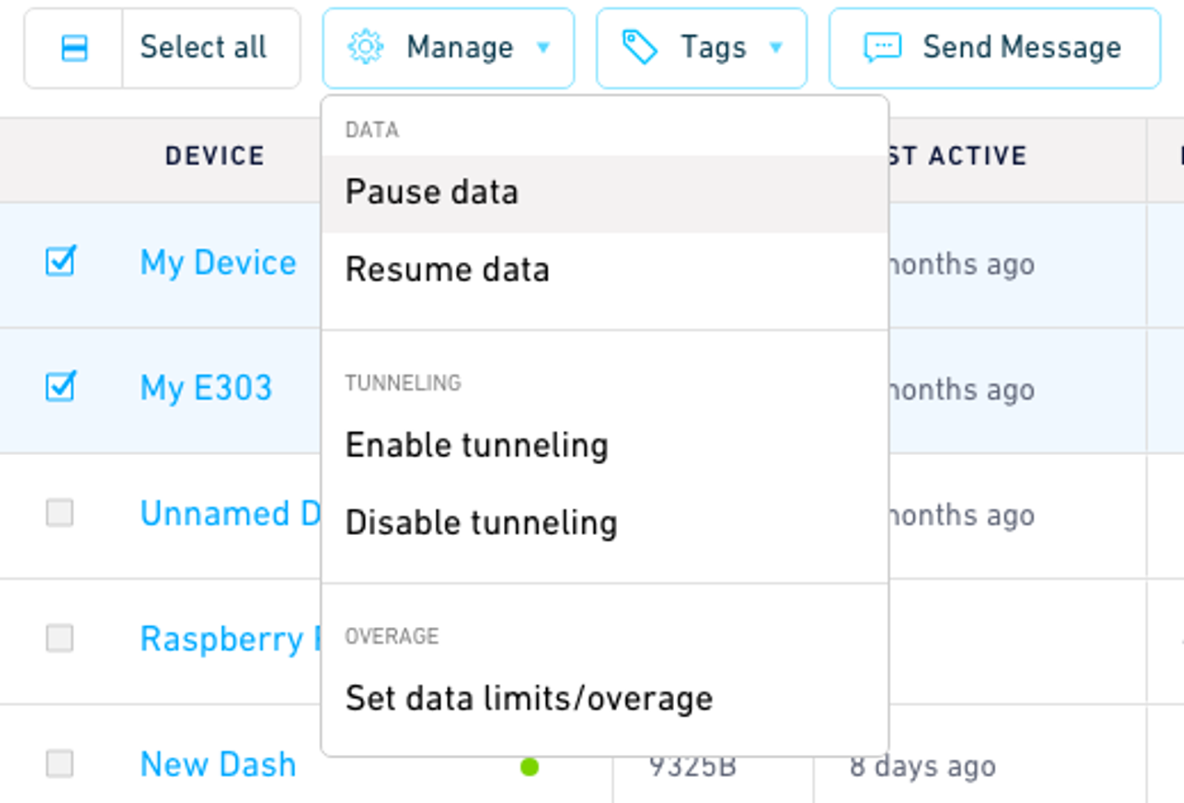Tick the Raspberry device row checkbox
Viewport: 1184px width, 803px height.
[x=60, y=638]
